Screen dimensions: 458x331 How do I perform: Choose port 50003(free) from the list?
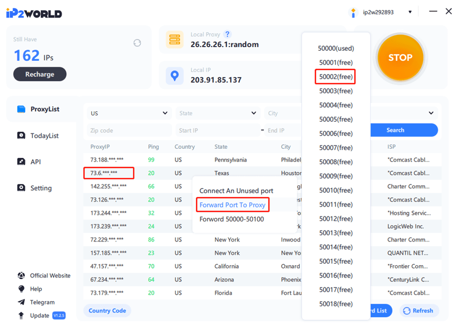pyautogui.click(x=336, y=91)
